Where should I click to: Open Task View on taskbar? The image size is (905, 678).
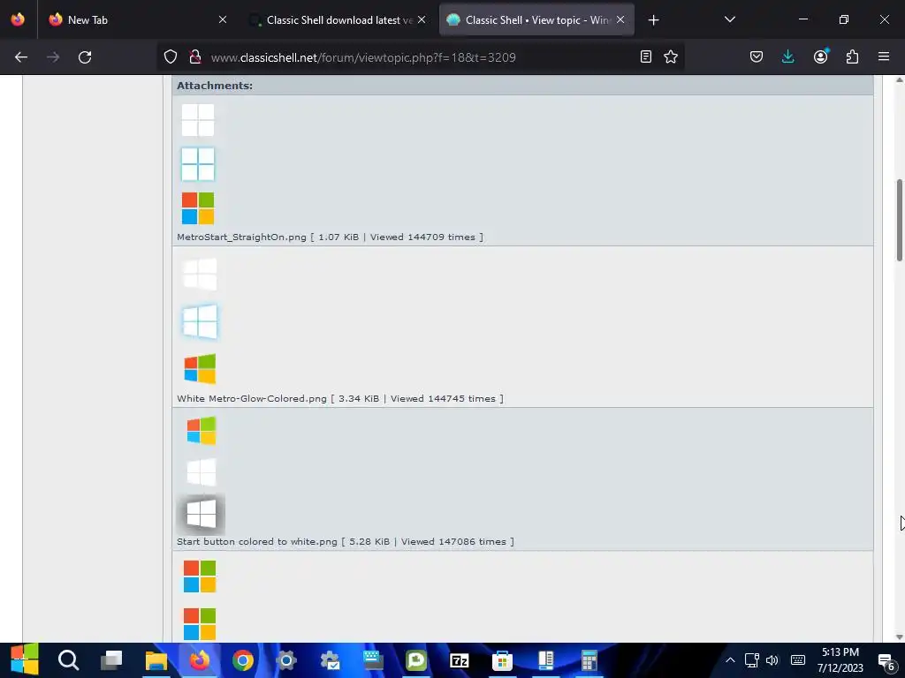tap(111, 660)
